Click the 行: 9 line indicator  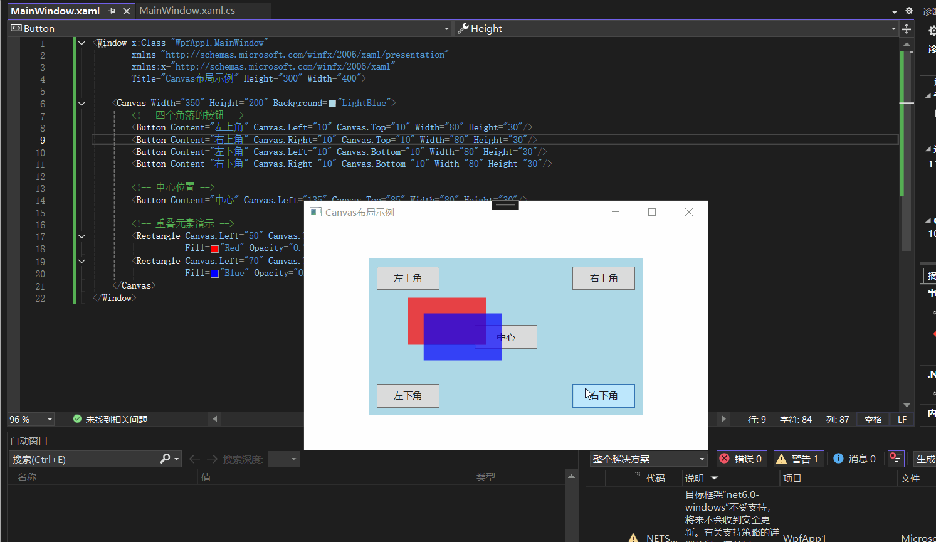[757, 420]
